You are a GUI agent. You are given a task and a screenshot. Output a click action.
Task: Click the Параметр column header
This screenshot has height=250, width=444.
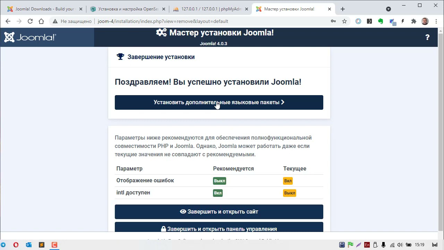[x=129, y=168]
